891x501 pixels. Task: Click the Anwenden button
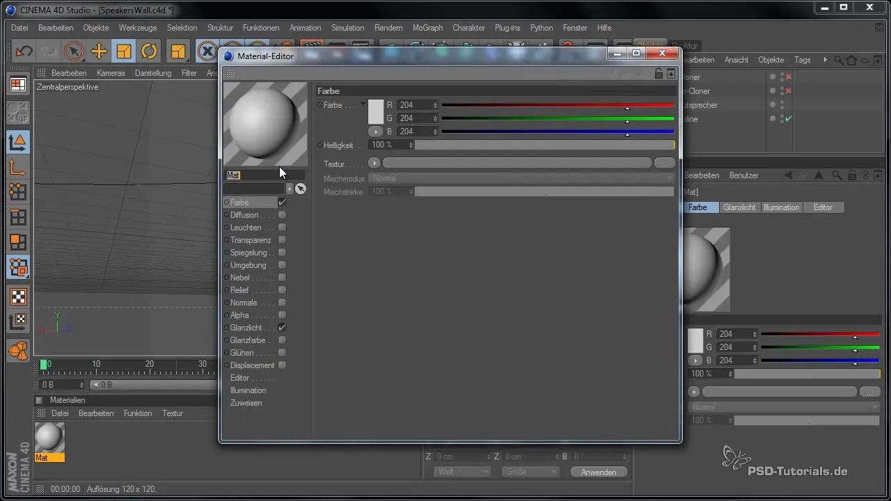(599, 472)
